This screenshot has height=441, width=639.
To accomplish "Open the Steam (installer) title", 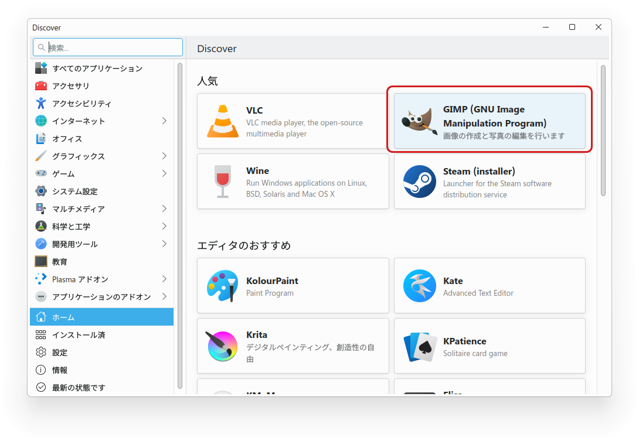I will (480, 172).
